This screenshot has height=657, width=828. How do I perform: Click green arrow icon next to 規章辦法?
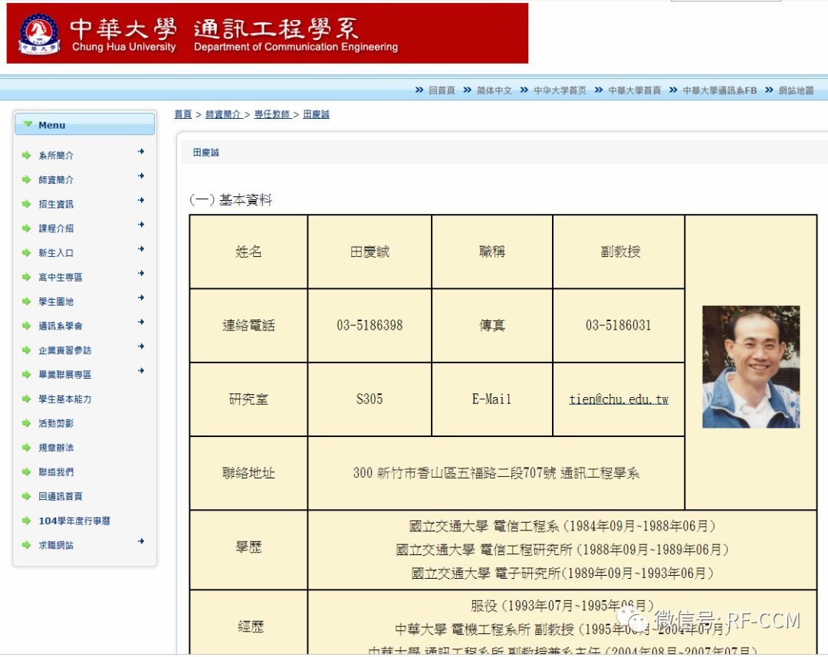click(x=26, y=448)
